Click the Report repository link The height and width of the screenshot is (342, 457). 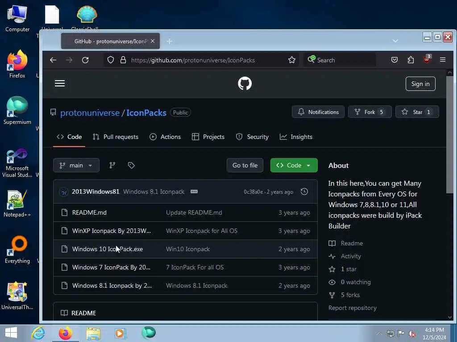353,308
